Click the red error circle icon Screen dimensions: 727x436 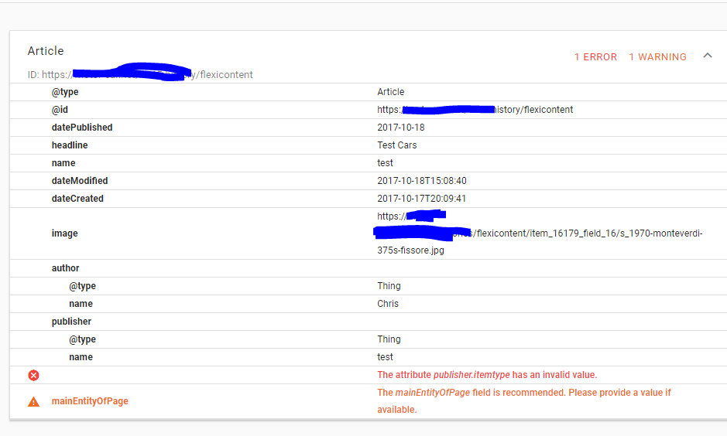coord(33,376)
